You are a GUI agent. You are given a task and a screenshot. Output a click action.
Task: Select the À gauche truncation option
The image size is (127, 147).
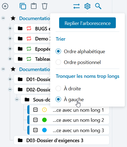coord(58,99)
